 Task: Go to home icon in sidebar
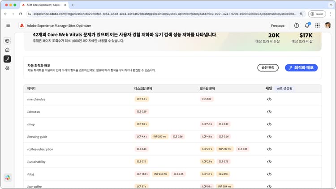[x=7, y=50]
